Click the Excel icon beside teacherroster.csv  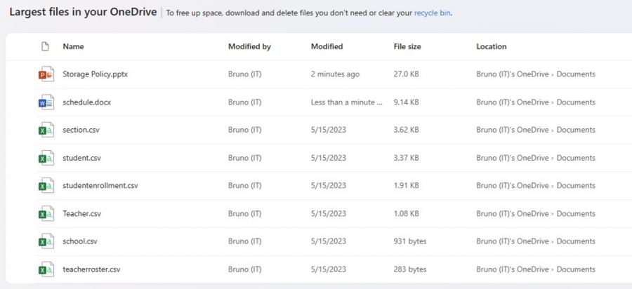click(x=46, y=269)
